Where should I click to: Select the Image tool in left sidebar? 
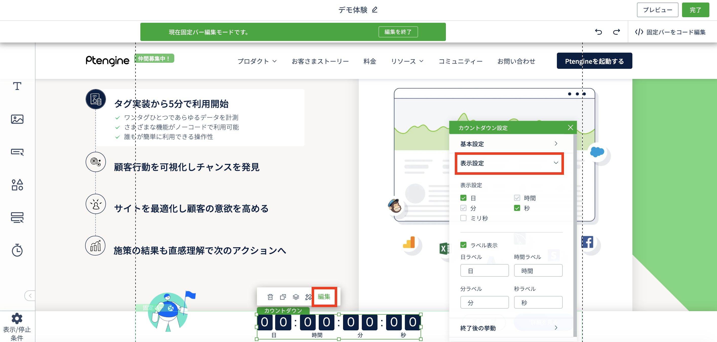[x=17, y=119]
